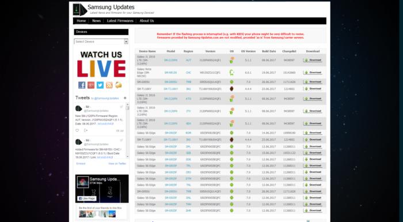Click Download for the ATO region row
Viewport: 403px width, 222px height.
tap(313, 99)
